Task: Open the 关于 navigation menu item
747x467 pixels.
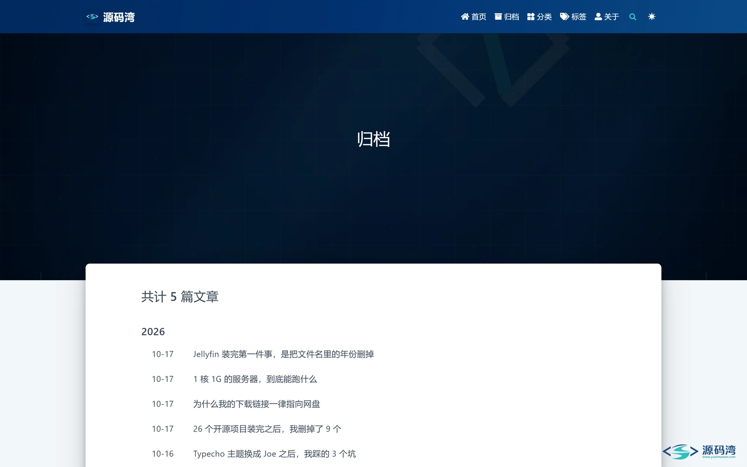Action: point(606,17)
